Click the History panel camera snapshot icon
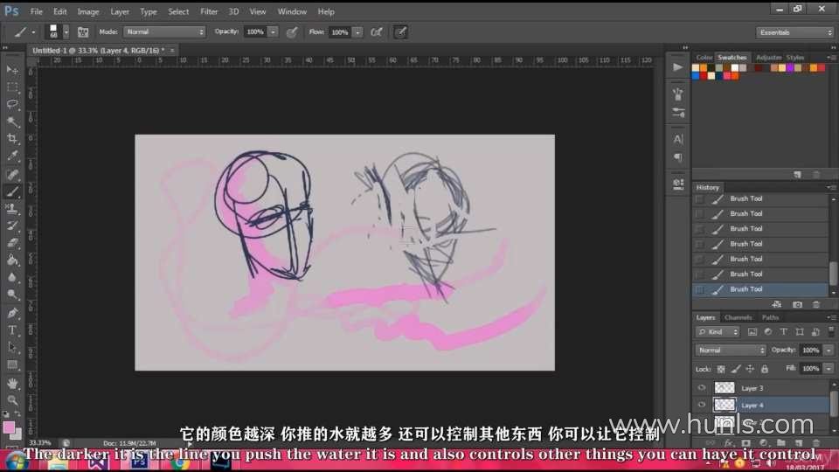Image resolution: width=839 pixels, height=472 pixels. 797,304
